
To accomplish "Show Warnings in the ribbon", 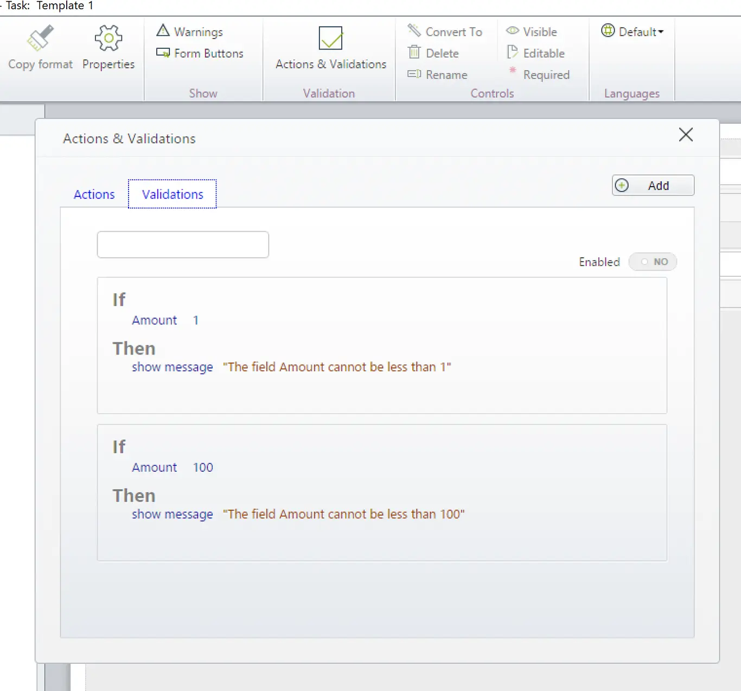I will 190,31.
